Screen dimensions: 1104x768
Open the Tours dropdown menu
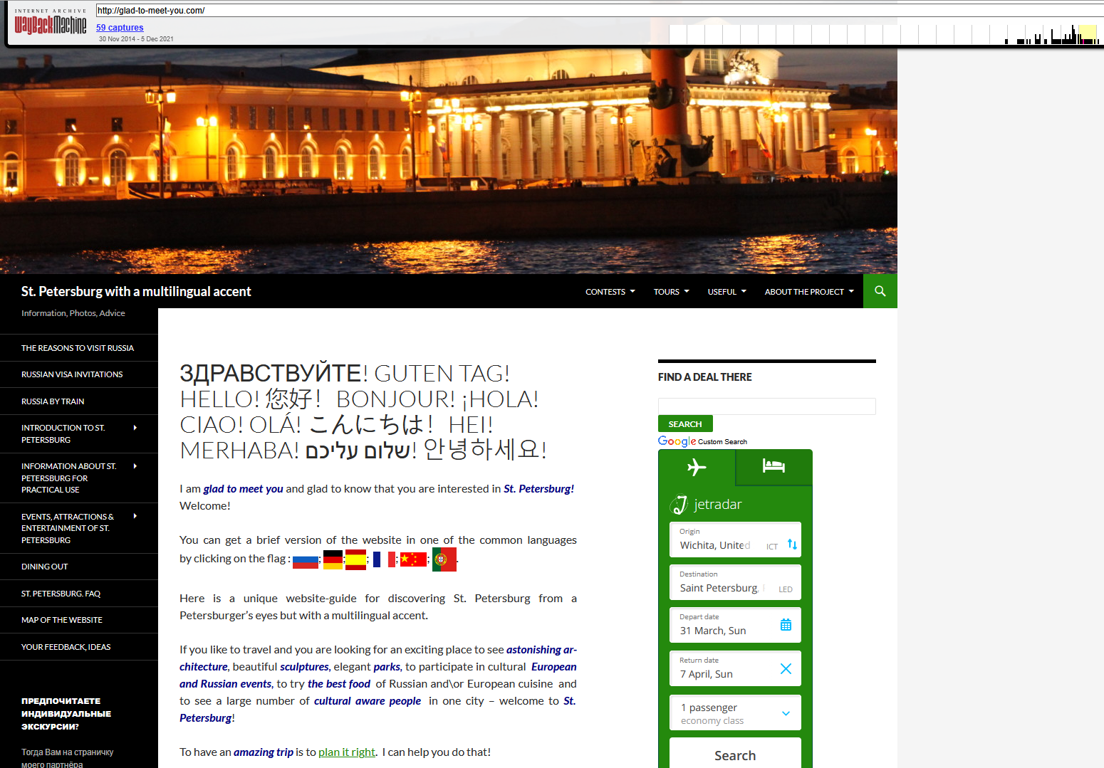click(671, 292)
